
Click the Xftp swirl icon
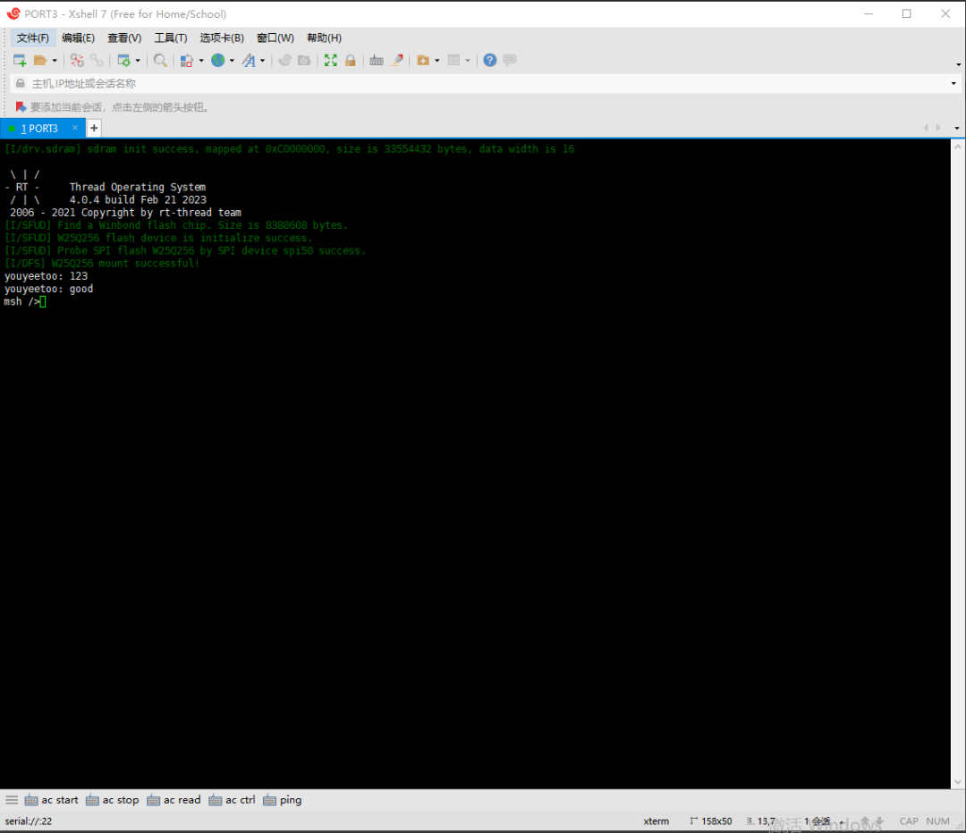click(284, 61)
